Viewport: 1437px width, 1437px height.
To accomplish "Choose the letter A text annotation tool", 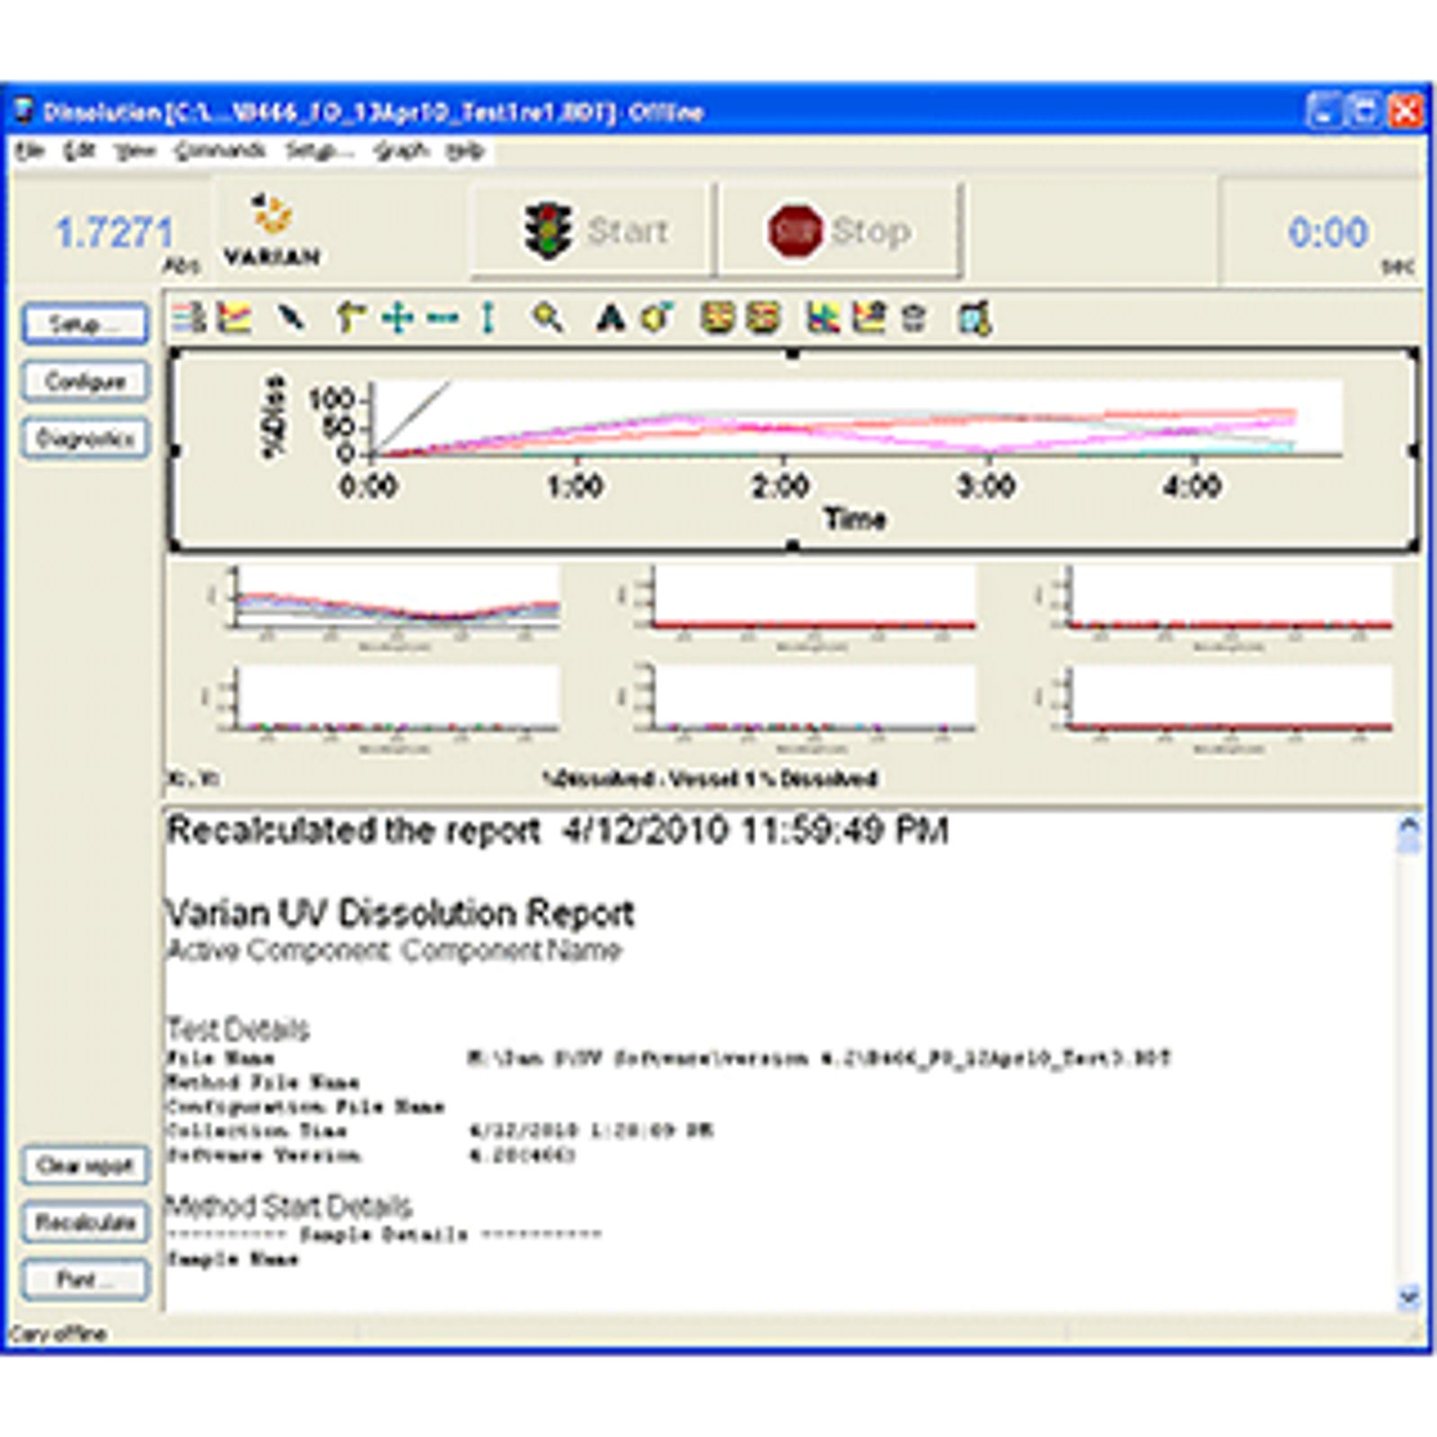I will click(610, 318).
